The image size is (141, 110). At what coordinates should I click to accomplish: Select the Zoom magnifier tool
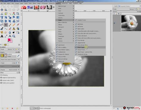[x=14, y=36]
